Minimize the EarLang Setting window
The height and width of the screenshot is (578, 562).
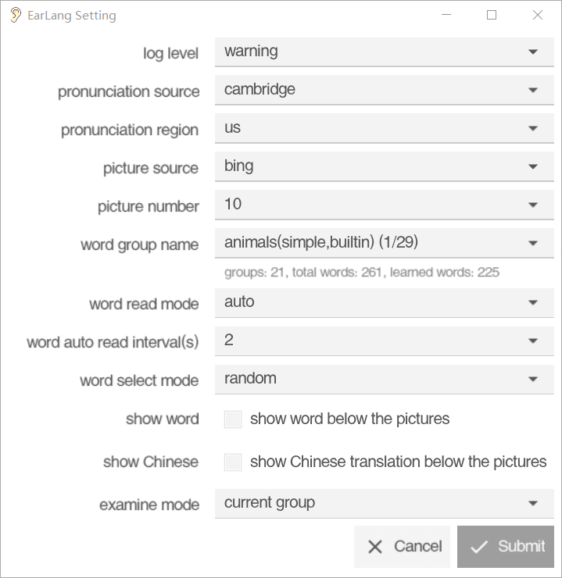[446, 15]
